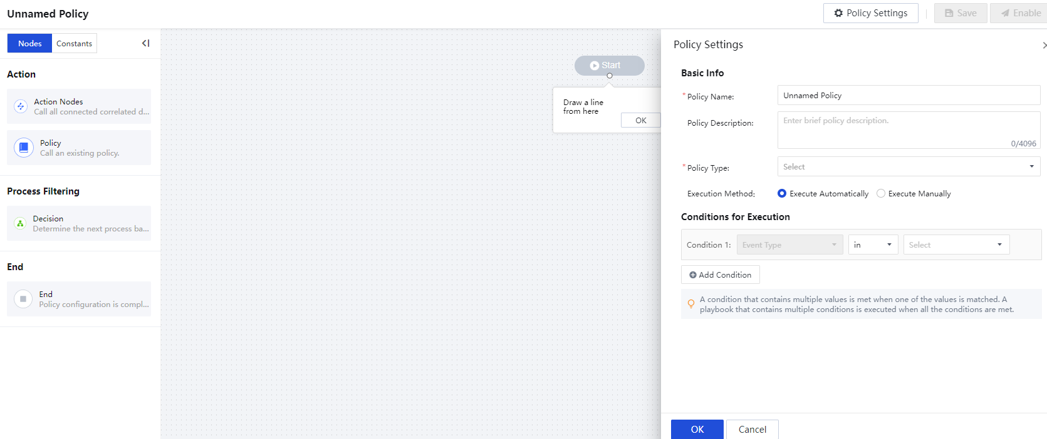Focus the Policy Name input field
The width and height of the screenshot is (1047, 439).
point(909,95)
